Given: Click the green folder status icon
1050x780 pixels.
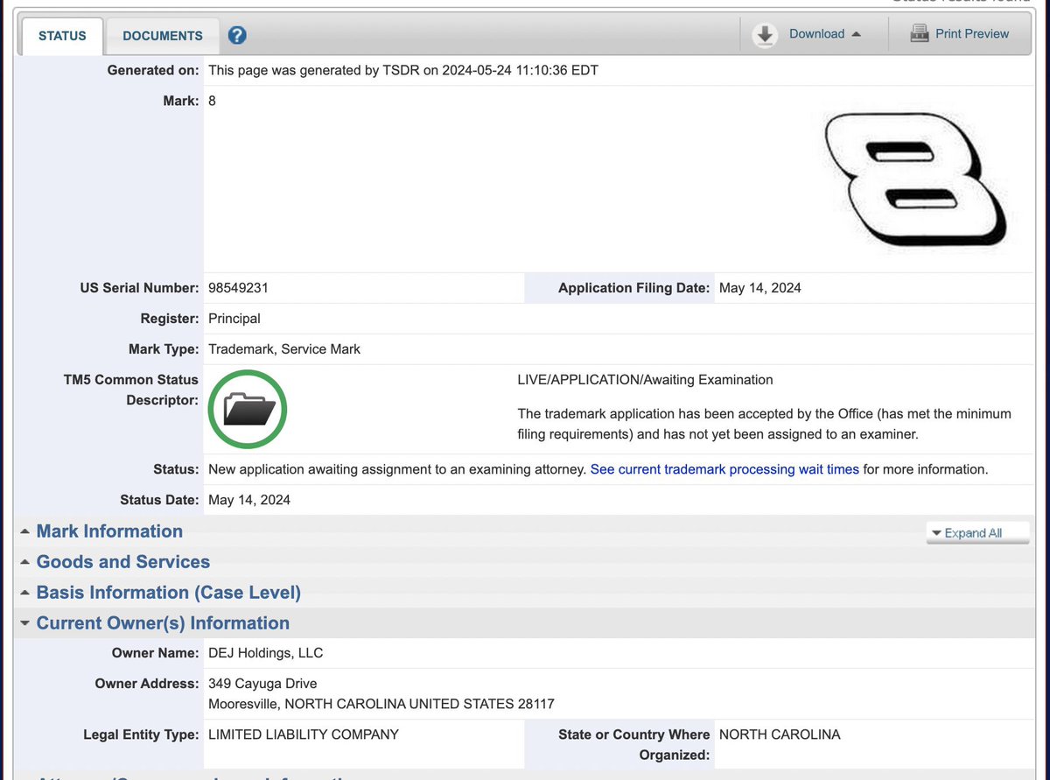Looking at the screenshot, I should tap(248, 409).
